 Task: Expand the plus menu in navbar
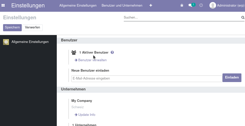[151, 5]
